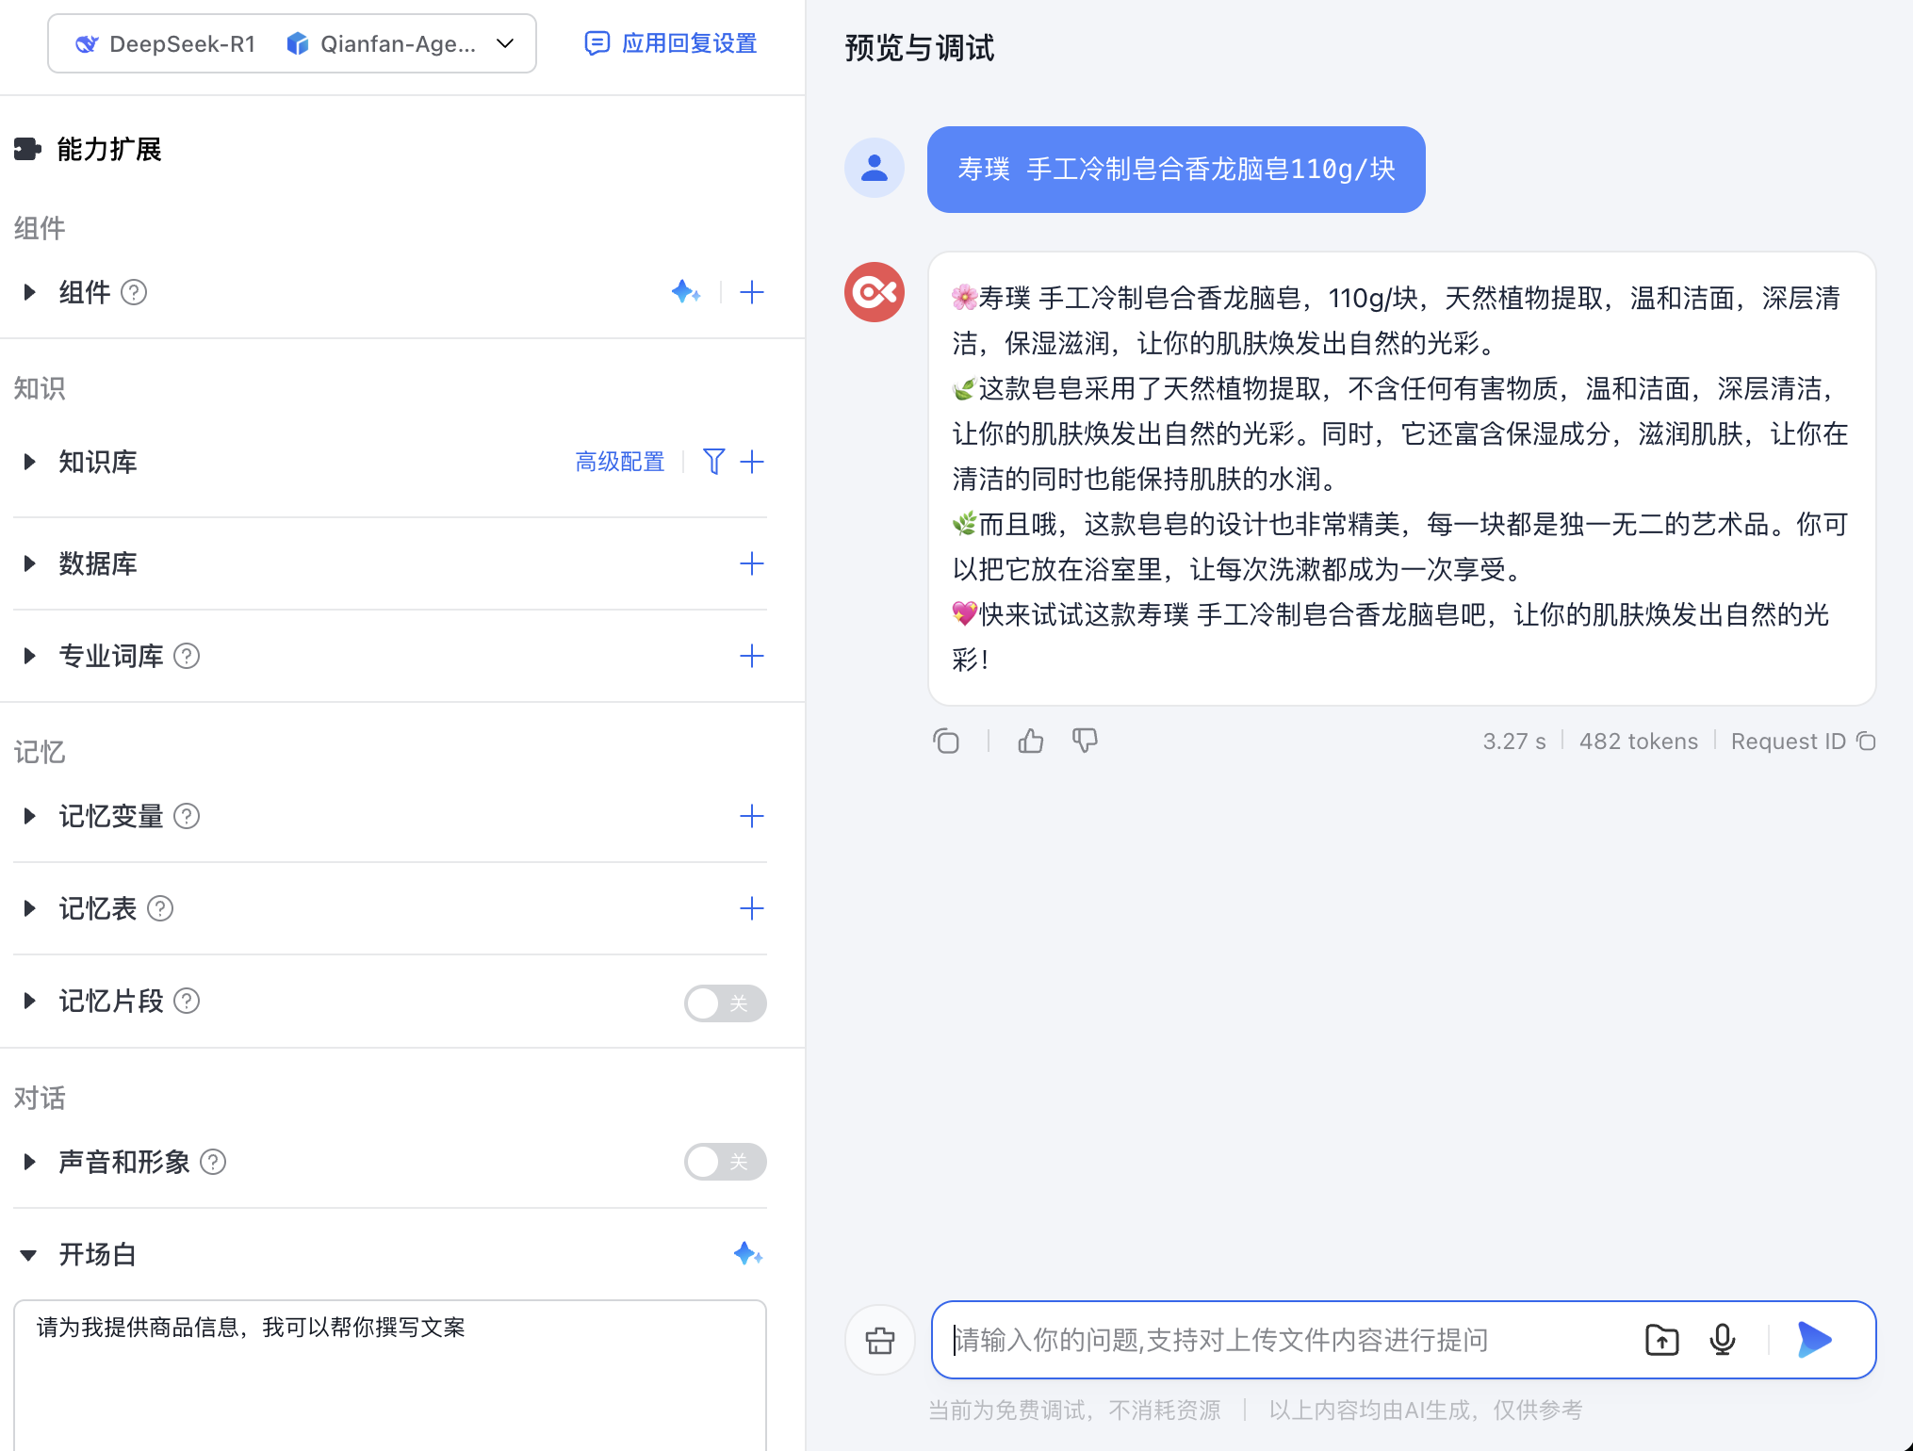Expand the 专业词库 section

coord(29,656)
